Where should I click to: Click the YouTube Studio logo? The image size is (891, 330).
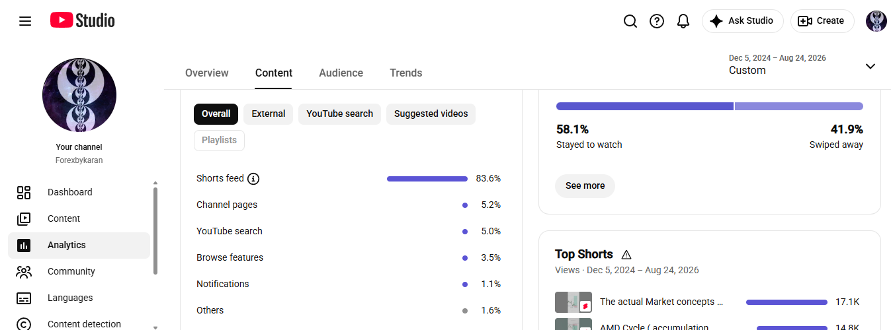pyautogui.click(x=83, y=21)
